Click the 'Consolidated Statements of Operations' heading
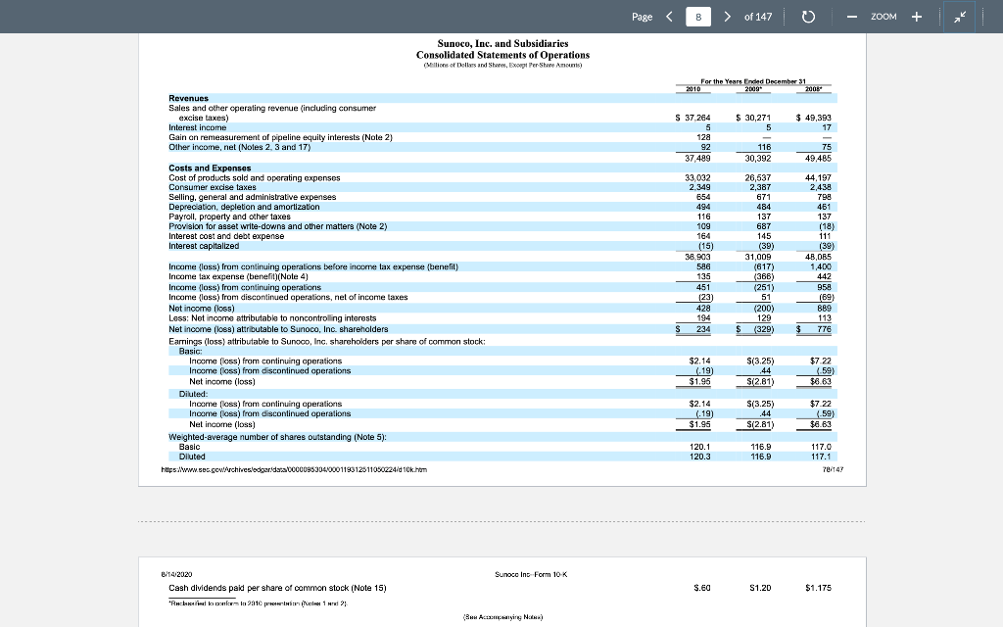This screenshot has width=1003, height=627. 502,55
